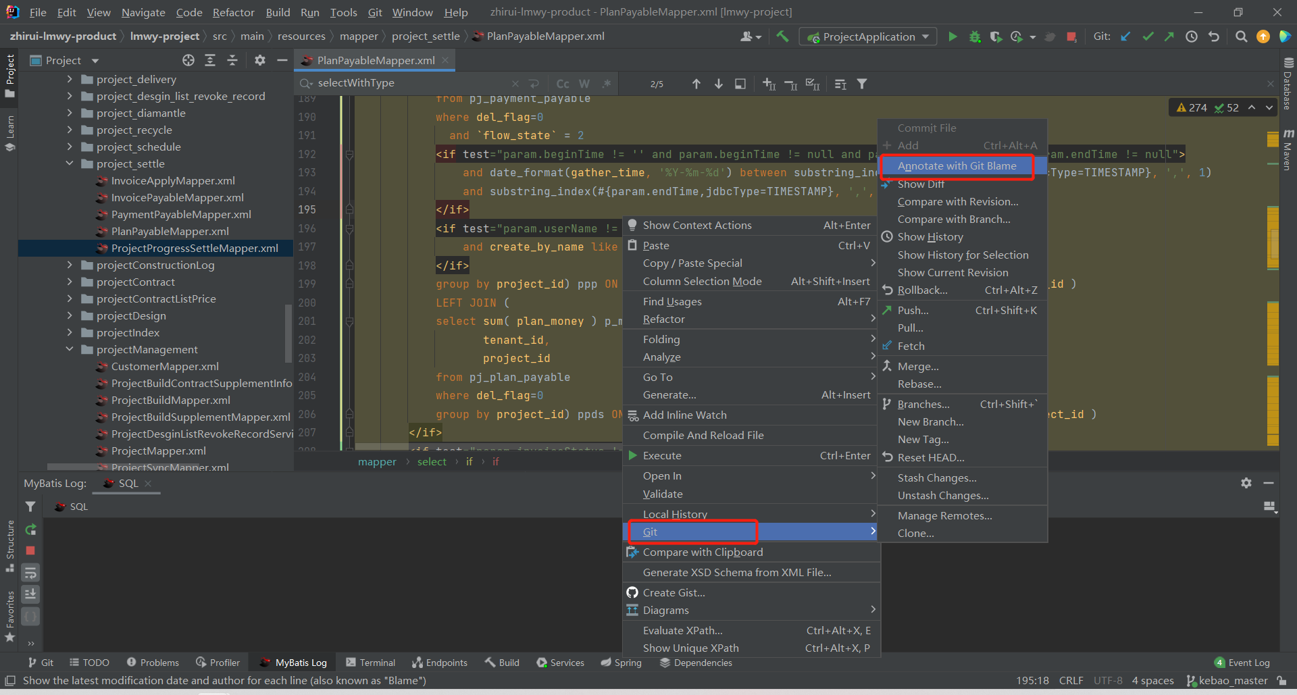Open the filter in the MyBatis Log panel
Image resolution: width=1297 pixels, height=695 pixels.
click(x=30, y=506)
